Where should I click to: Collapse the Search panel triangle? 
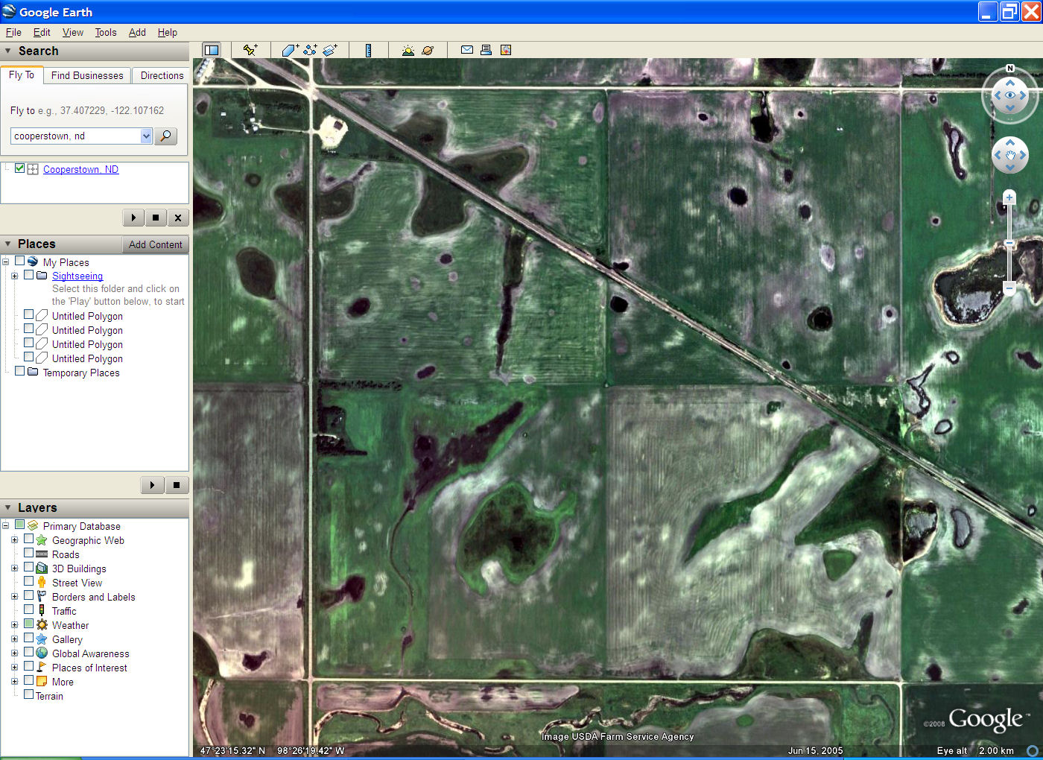click(8, 51)
